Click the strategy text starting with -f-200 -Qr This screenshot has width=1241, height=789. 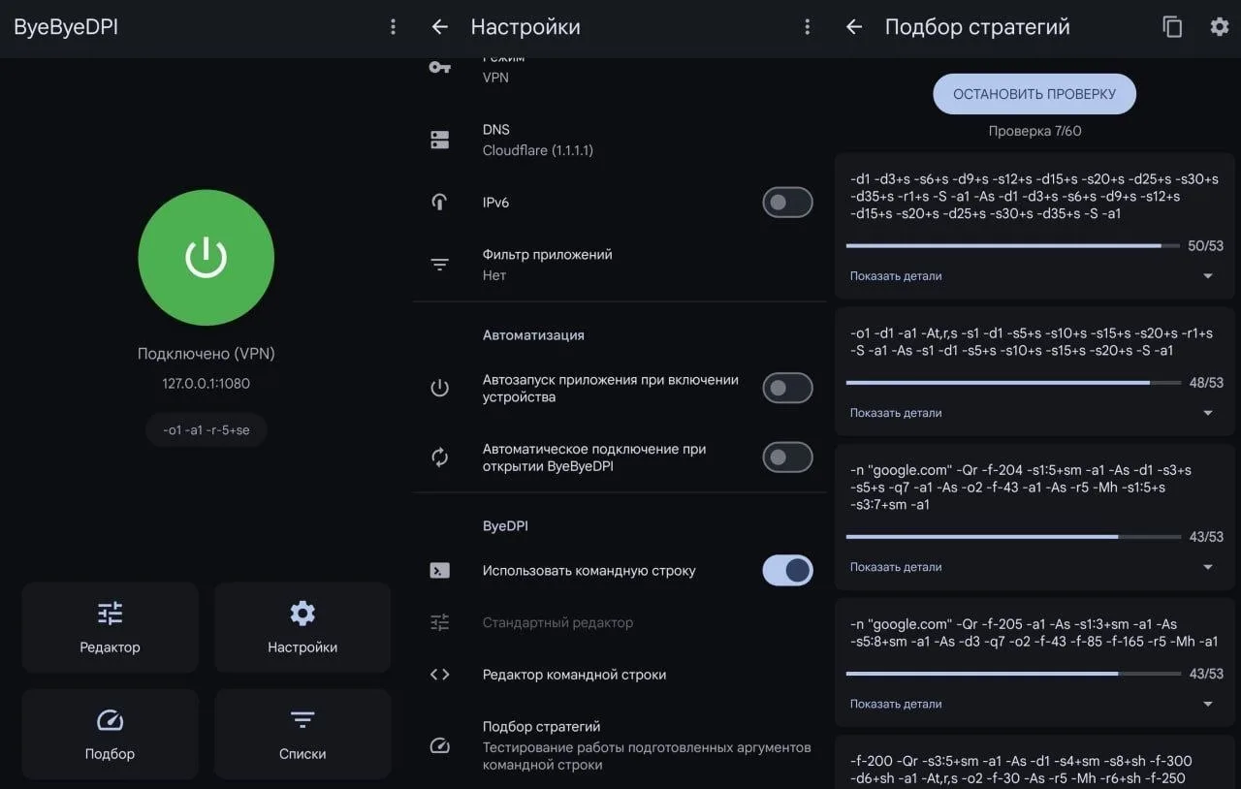[x=1021, y=770]
